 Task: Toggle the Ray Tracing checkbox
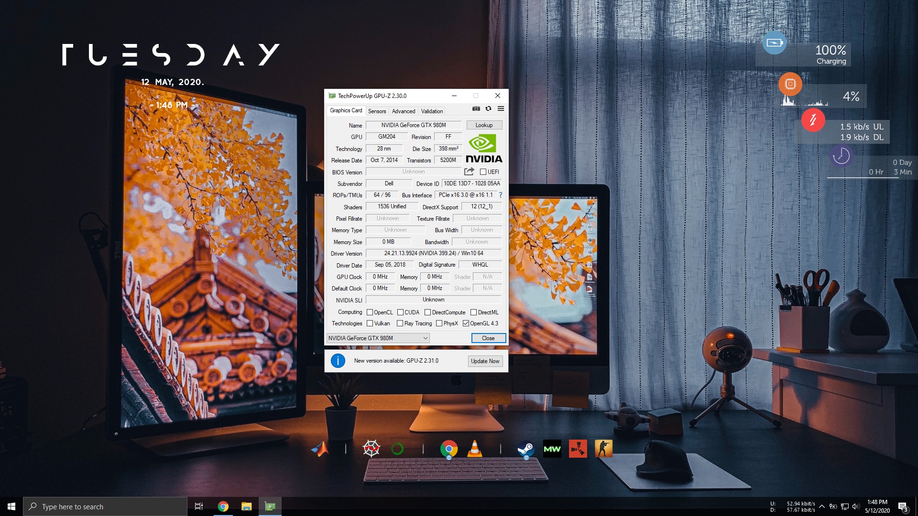tap(400, 323)
